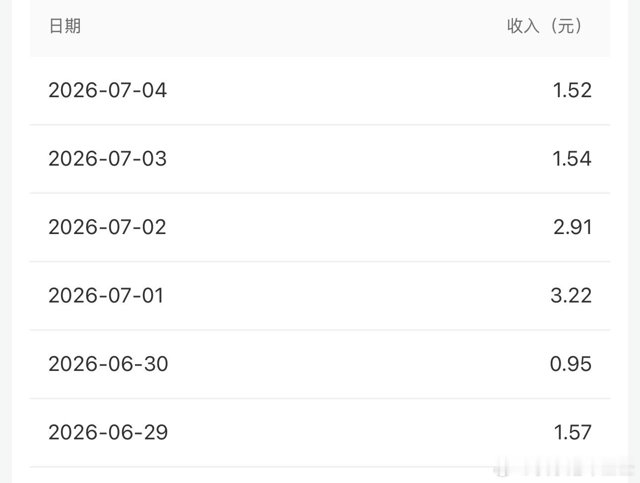Screen dimensions: 640x483
Task: Select the 2026-07-03 date entry
Action: pyautogui.click(x=108, y=159)
